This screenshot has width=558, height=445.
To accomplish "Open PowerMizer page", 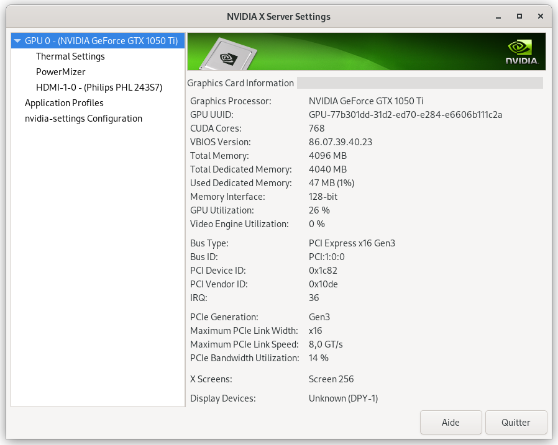I will pos(60,72).
